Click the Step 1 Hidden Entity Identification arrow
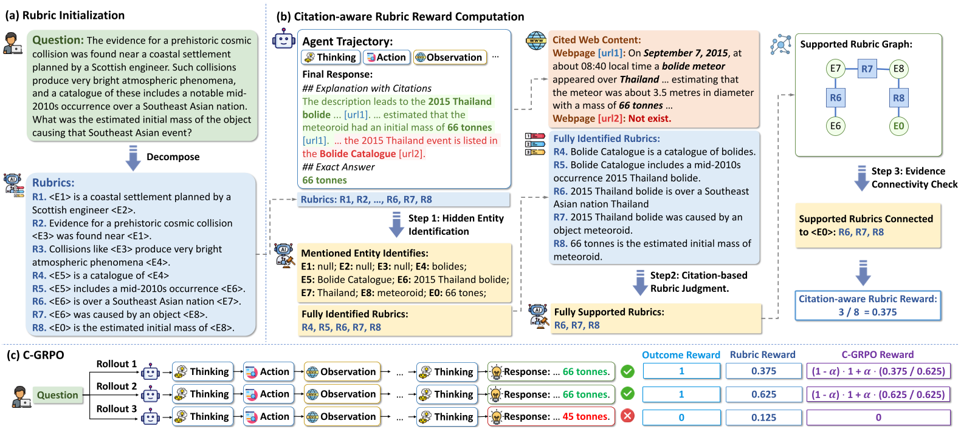 (x=396, y=225)
